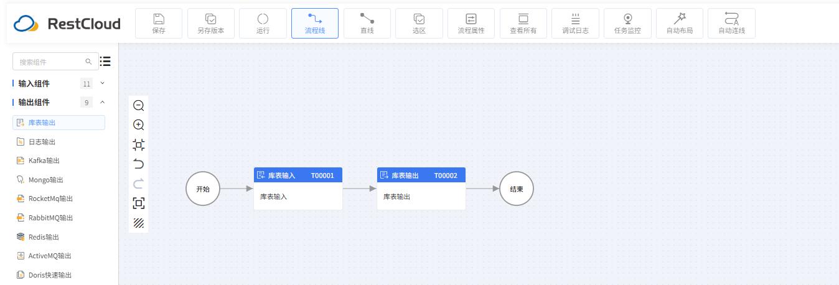Click the arrow connecting 库表输入 to 库表输出

tap(360, 189)
